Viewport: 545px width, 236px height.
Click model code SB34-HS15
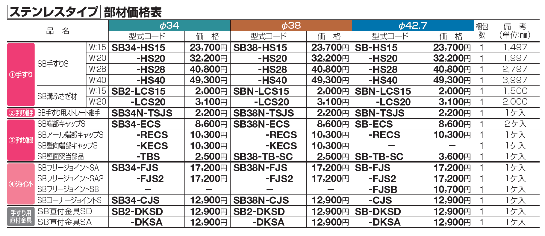[138, 47]
